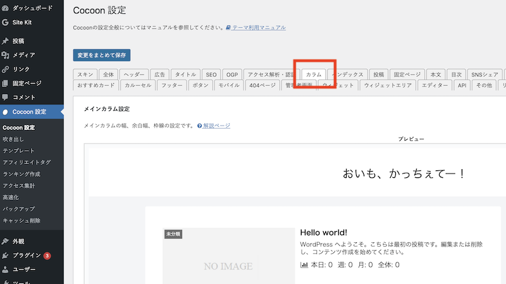Open キャッシュ削除 submenu item
The image size is (506, 284).
[22, 220]
